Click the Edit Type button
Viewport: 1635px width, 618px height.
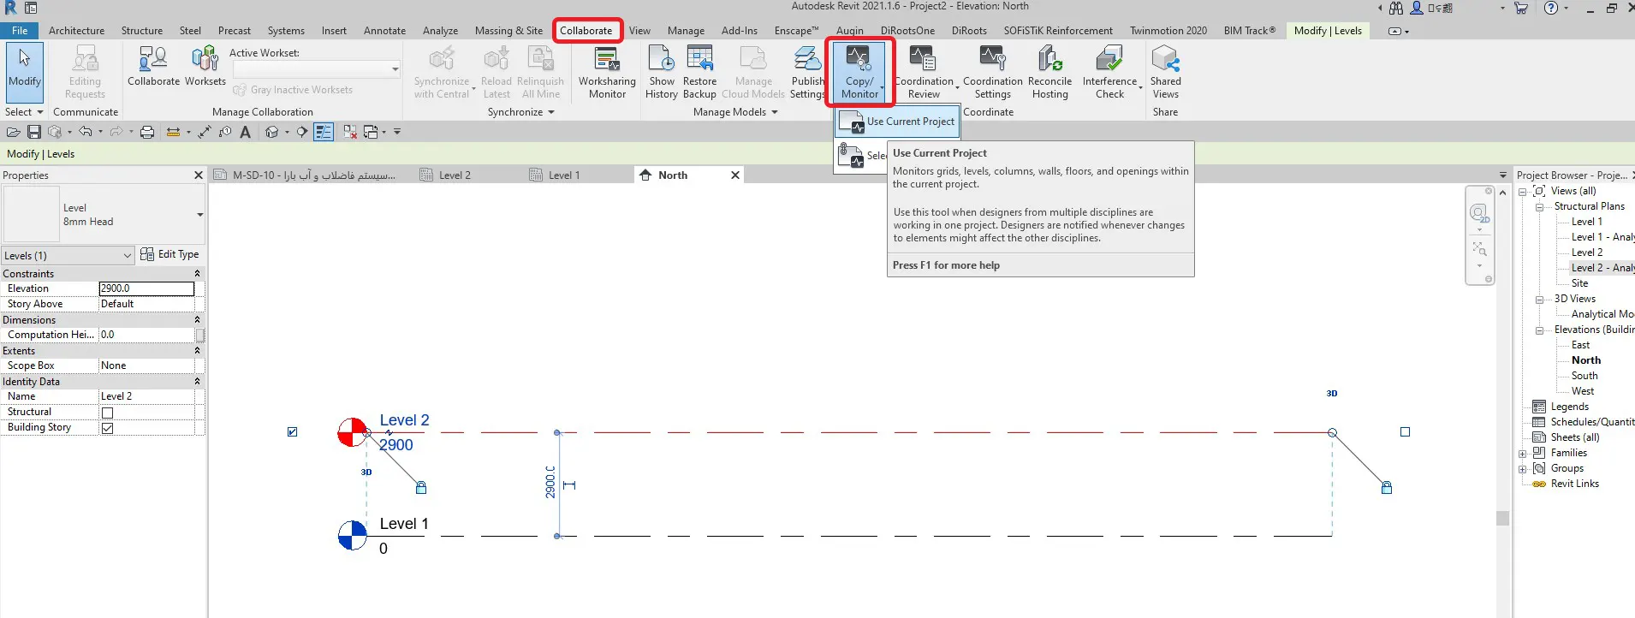coord(169,254)
